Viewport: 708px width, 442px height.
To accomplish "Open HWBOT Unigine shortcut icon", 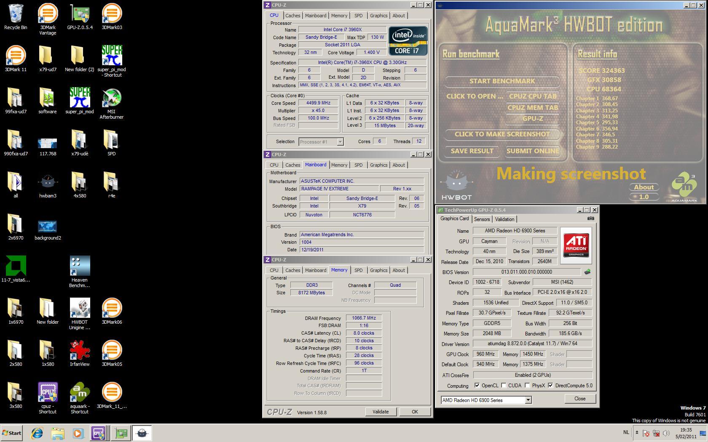I will click(x=80, y=314).
